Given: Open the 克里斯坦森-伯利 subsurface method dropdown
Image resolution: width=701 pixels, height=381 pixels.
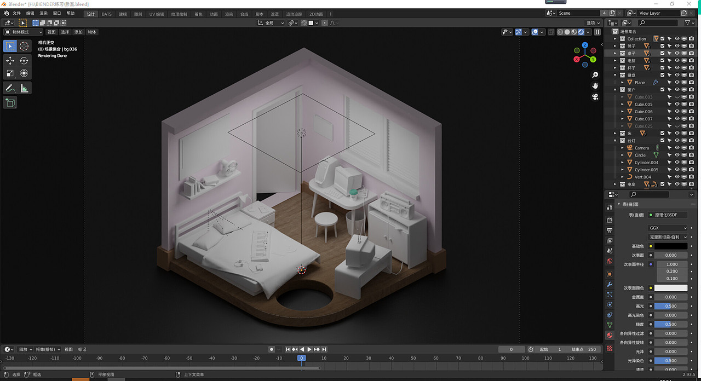Looking at the screenshot, I should (668, 237).
